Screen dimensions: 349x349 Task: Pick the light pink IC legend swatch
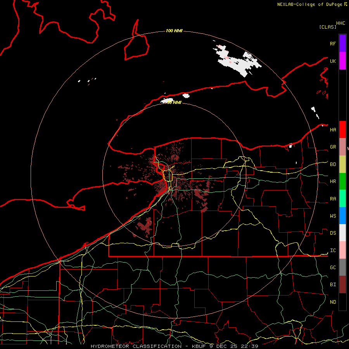[x=342, y=250]
